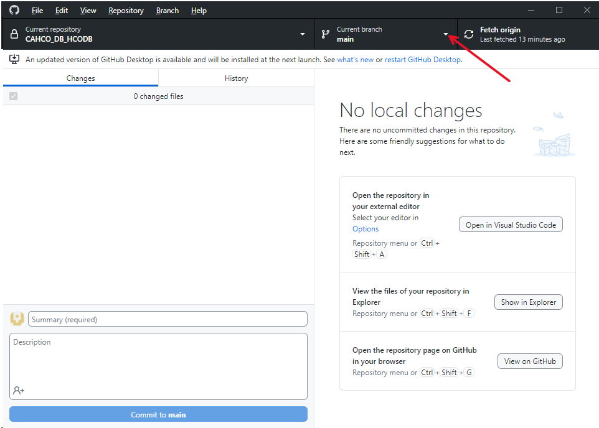The width and height of the screenshot is (599, 428).
Task: Click the Summary commit message field
Action: (166, 319)
